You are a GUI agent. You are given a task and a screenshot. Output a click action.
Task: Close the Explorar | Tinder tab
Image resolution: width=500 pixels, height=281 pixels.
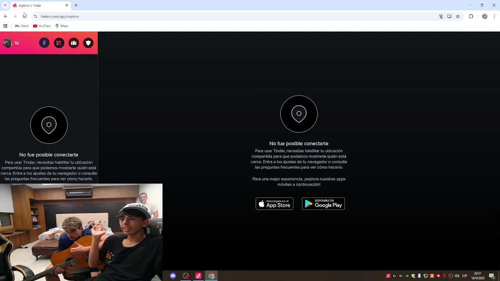(x=66, y=5)
